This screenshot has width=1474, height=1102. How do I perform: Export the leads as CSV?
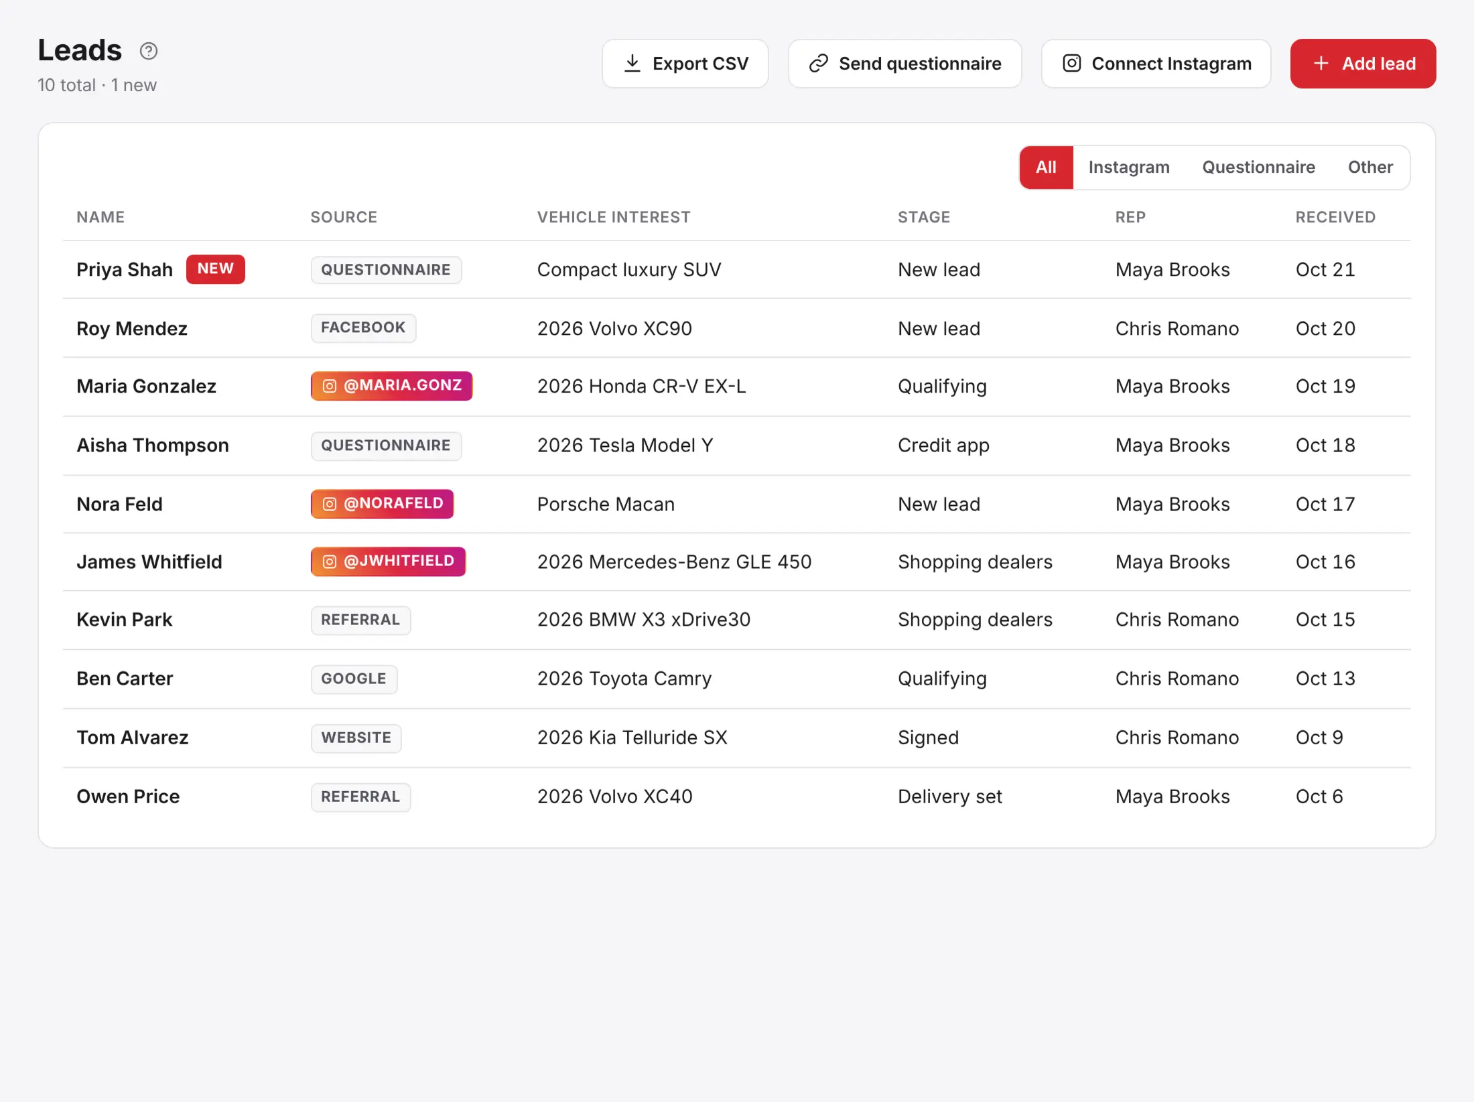(x=685, y=64)
